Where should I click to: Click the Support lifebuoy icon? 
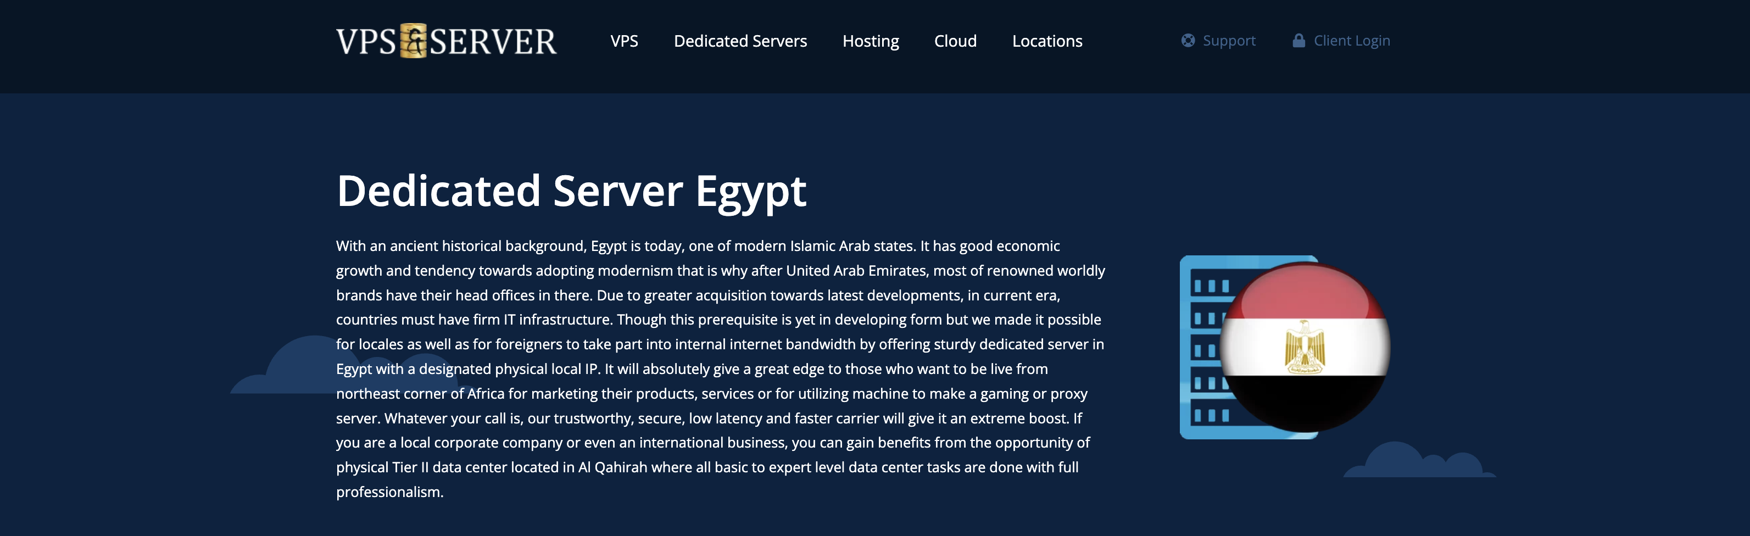point(1188,40)
